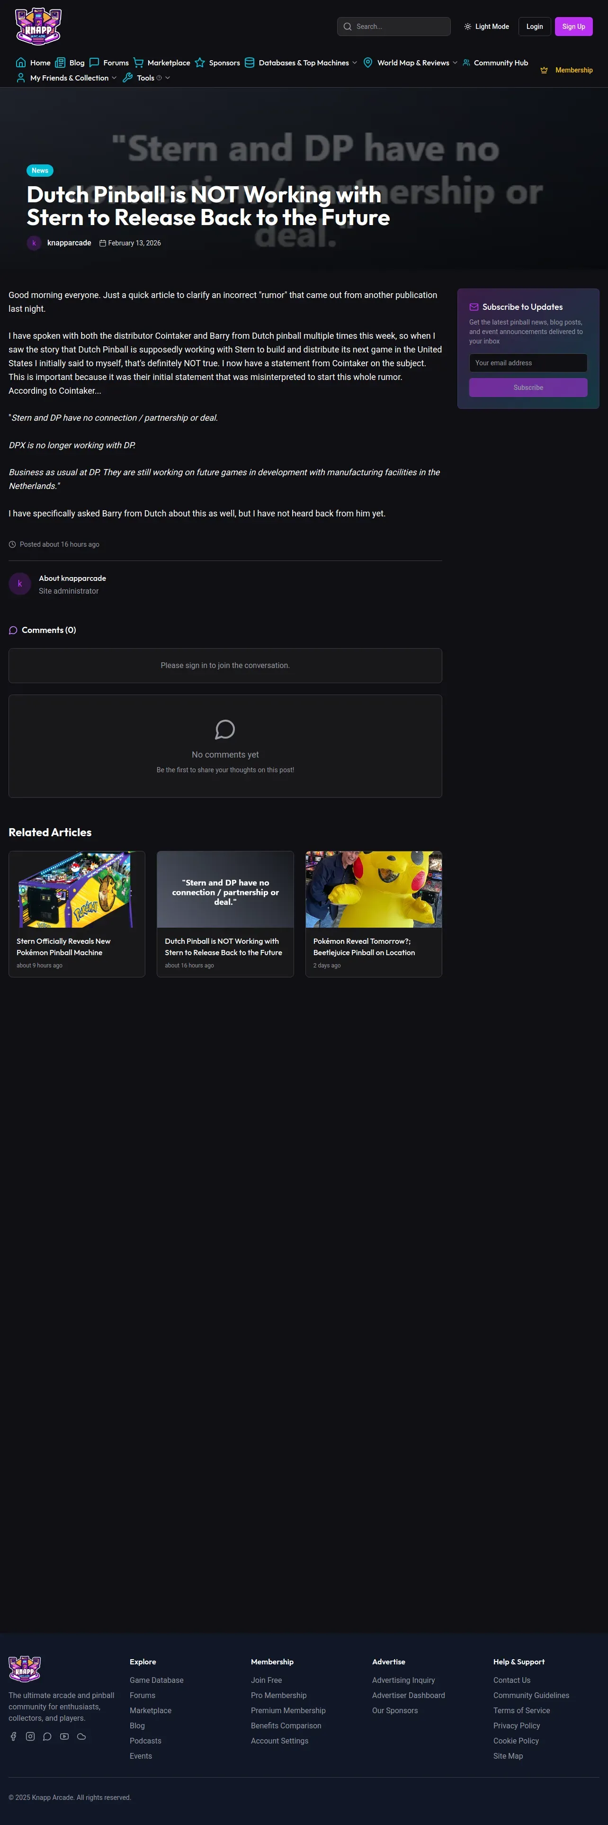608x1825 pixels.
Task: Click the Knapp Arcade footer logo
Action: pos(24,1669)
